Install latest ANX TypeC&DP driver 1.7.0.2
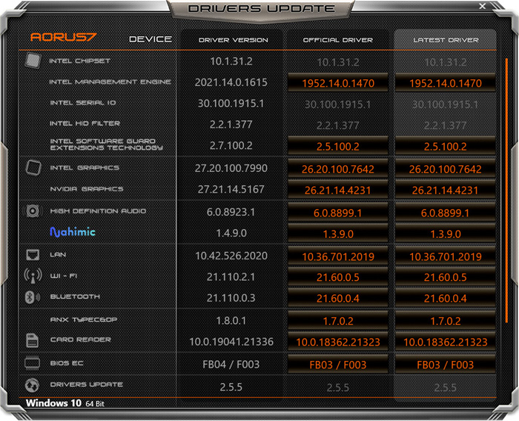This screenshot has width=519, height=421. coord(446,321)
